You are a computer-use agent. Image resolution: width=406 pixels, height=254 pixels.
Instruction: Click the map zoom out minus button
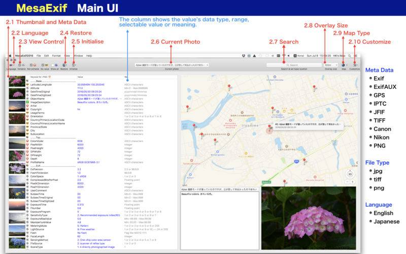(348, 182)
